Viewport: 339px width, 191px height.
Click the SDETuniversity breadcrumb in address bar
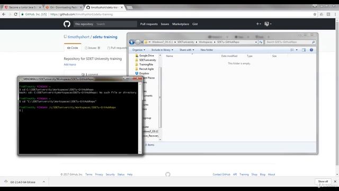(x=186, y=42)
